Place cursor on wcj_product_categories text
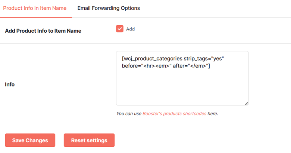The image size is (291, 153). [153, 59]
